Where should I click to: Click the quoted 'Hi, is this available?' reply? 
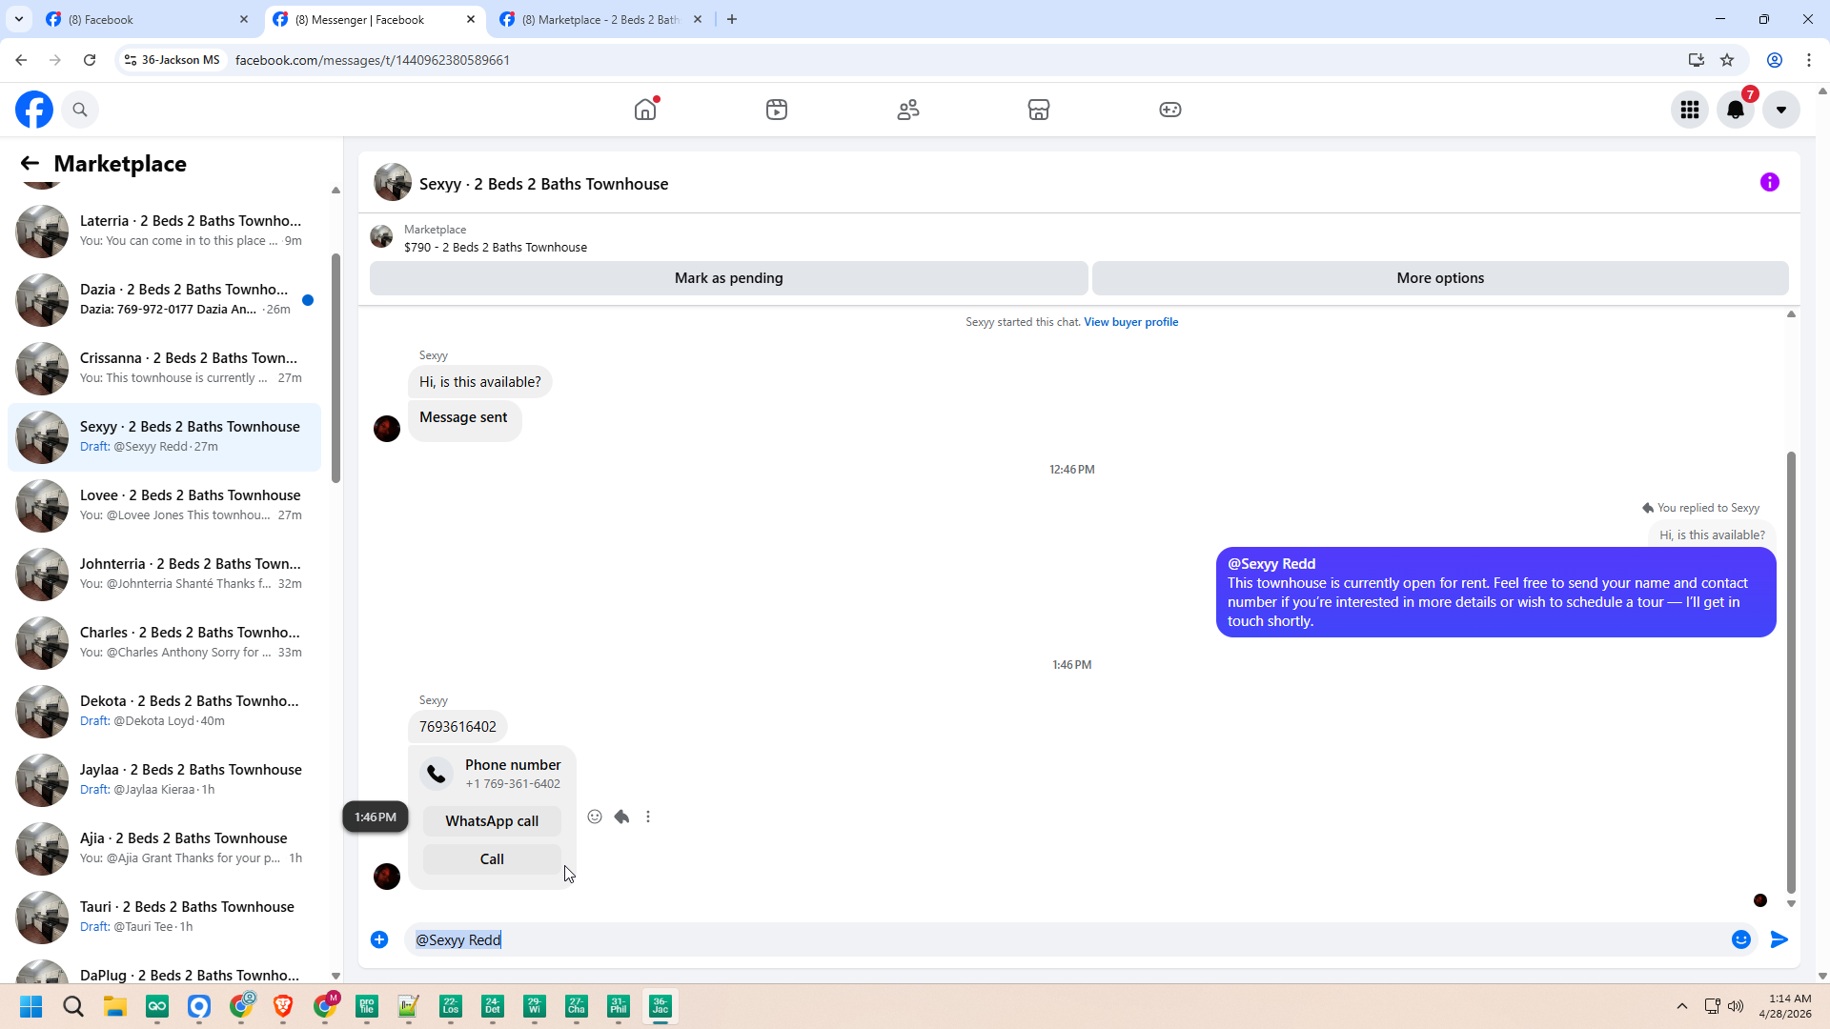[1712, 535]
